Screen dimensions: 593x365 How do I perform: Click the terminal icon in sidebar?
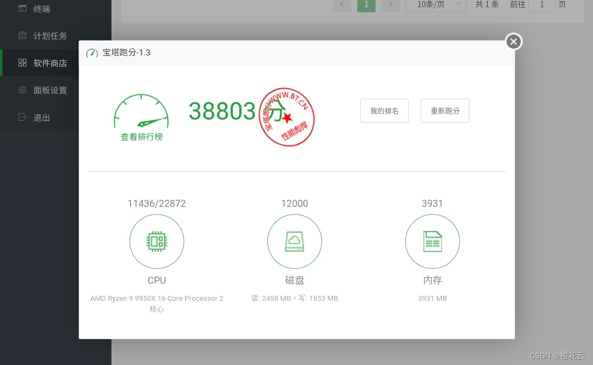tap(23, 8)
